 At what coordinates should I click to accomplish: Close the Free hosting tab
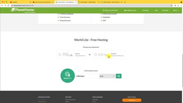(76, 2)
